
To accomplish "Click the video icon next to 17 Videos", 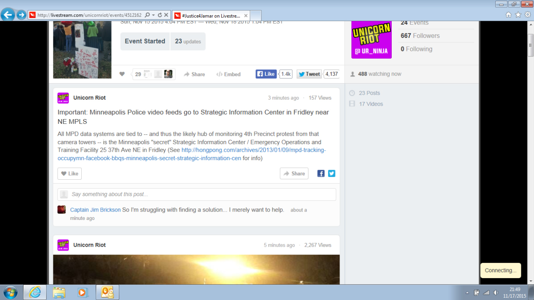I will (x=352, y=104).
